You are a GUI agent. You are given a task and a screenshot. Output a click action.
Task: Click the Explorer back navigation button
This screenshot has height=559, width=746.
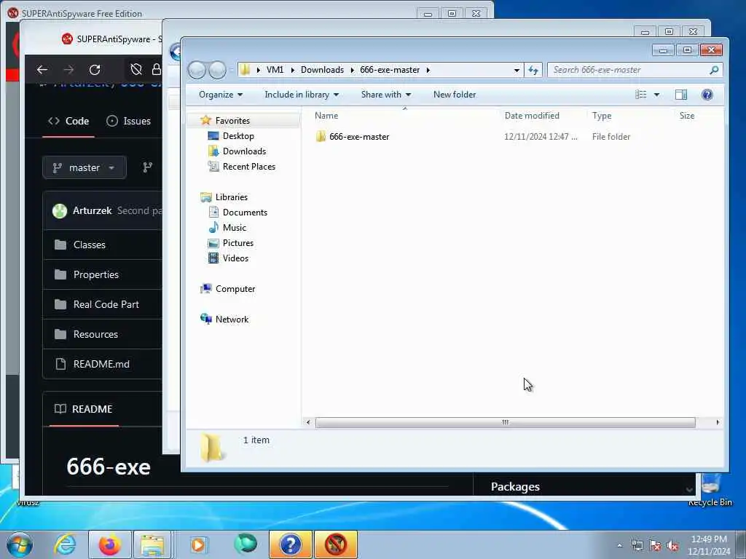[197, 71]
